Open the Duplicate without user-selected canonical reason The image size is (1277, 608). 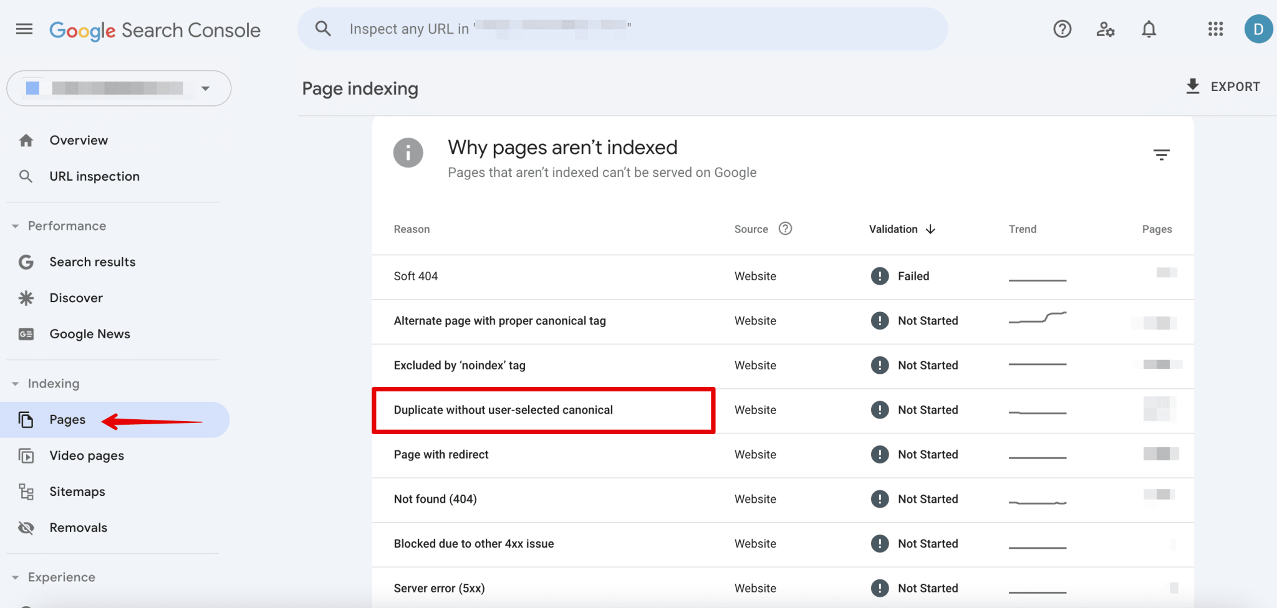tap(503, 410)
